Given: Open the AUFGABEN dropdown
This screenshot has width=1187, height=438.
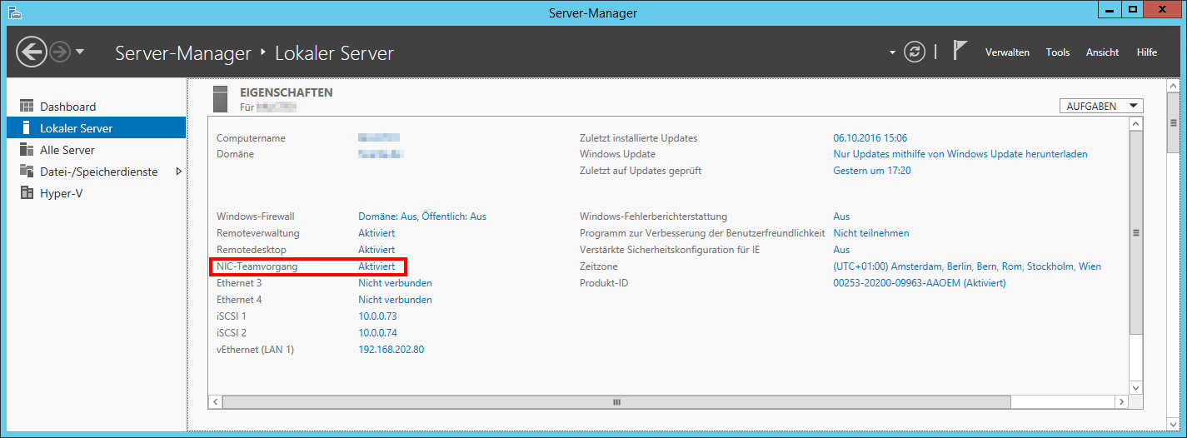Looking at the screenshot, I should pos(1100,106).
